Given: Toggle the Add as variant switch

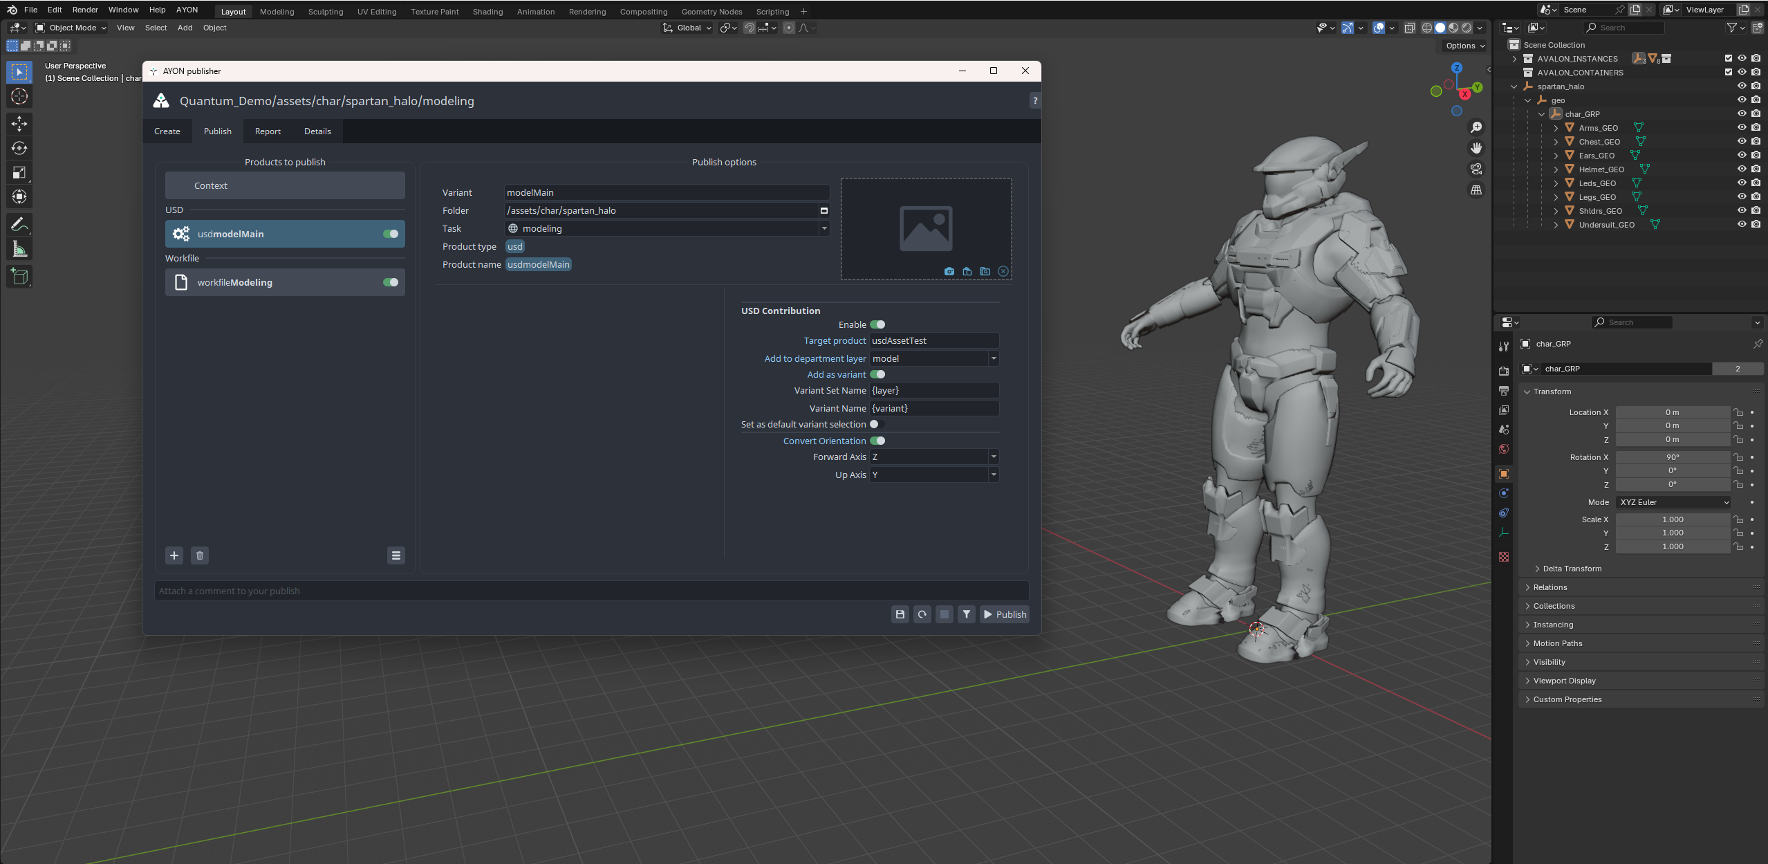Looking at the screenshot, I should click(x=877, y=374).
